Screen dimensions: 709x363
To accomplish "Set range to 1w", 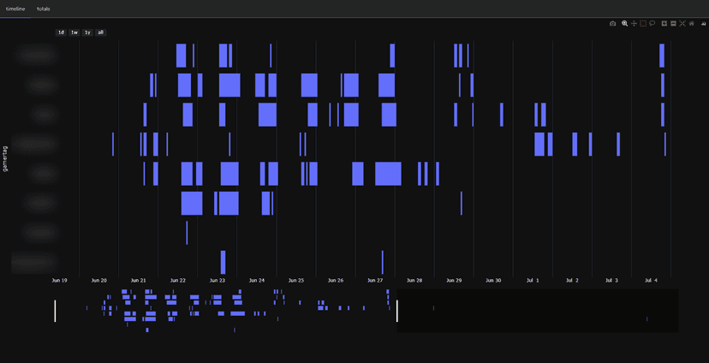I will coord(74,33).
